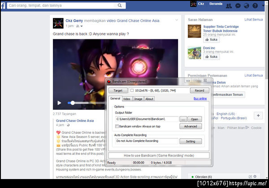
Task: Open the account menu arrow in top bar
Action: [x=263, y=6]
